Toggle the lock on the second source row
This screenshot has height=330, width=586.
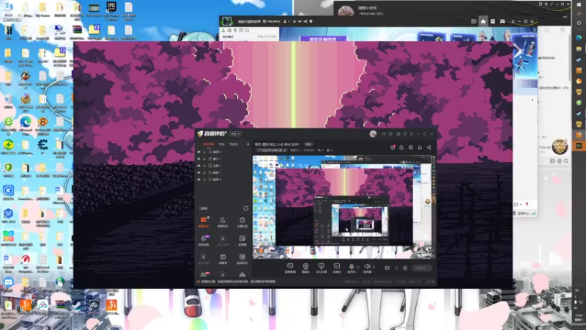204,159
